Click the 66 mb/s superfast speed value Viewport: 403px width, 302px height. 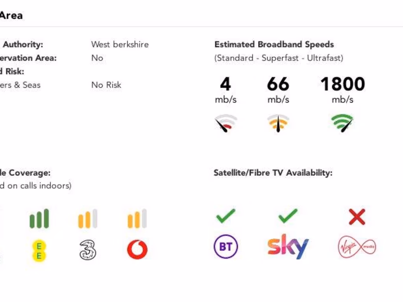tap(278, 84)
